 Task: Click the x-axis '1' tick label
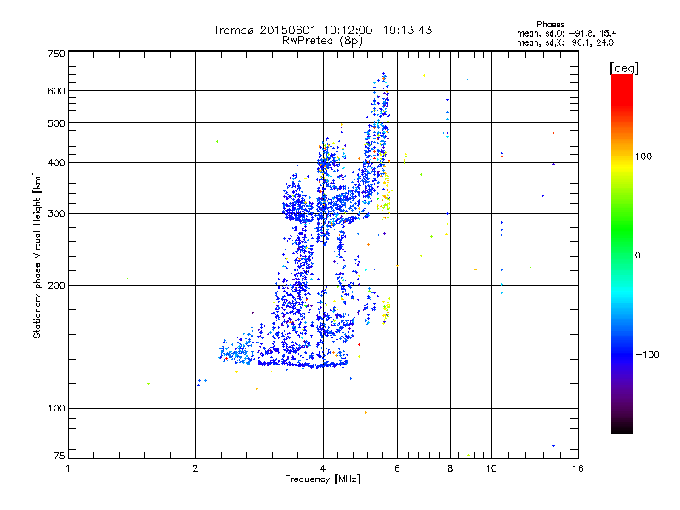point(68,468)
